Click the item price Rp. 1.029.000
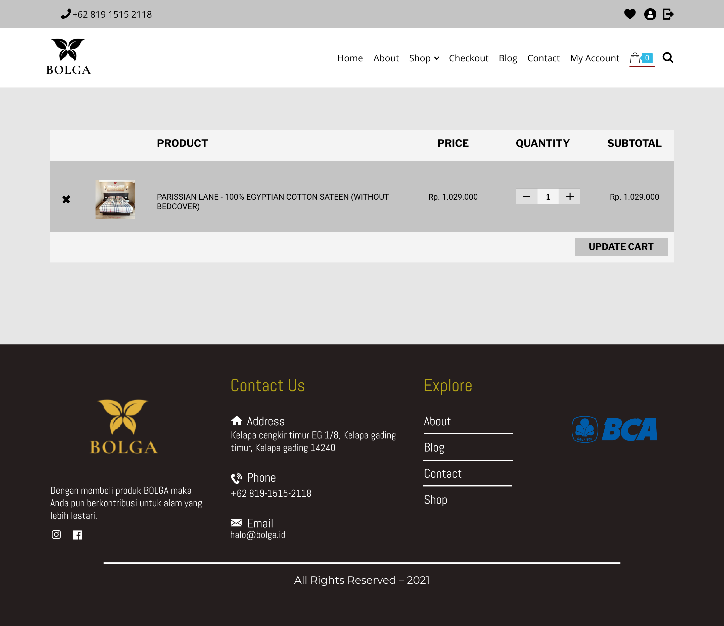The width and height of the screenshot is (724, 626). pyautogui.click(x=453, y=197)
